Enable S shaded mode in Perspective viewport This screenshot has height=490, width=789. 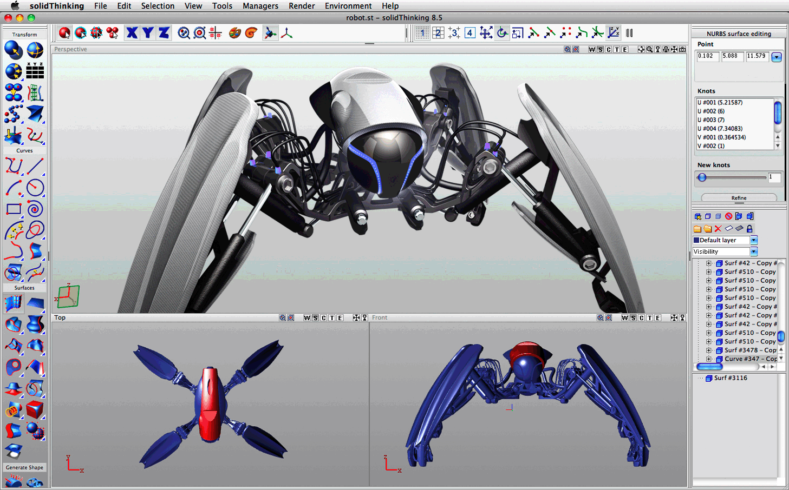click(x=600, y=49)
